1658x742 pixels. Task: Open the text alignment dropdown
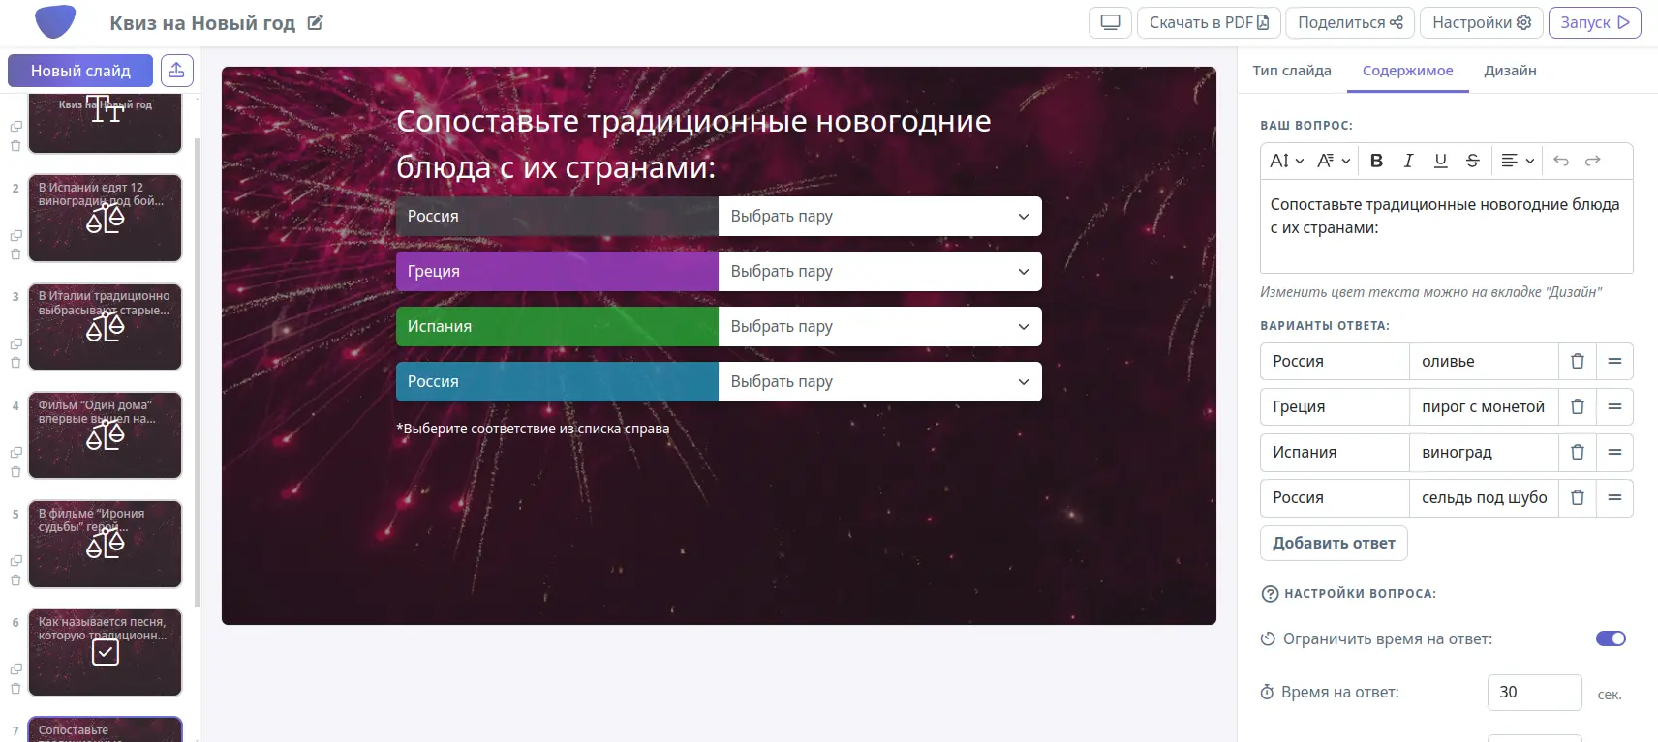coord(1518,161)
